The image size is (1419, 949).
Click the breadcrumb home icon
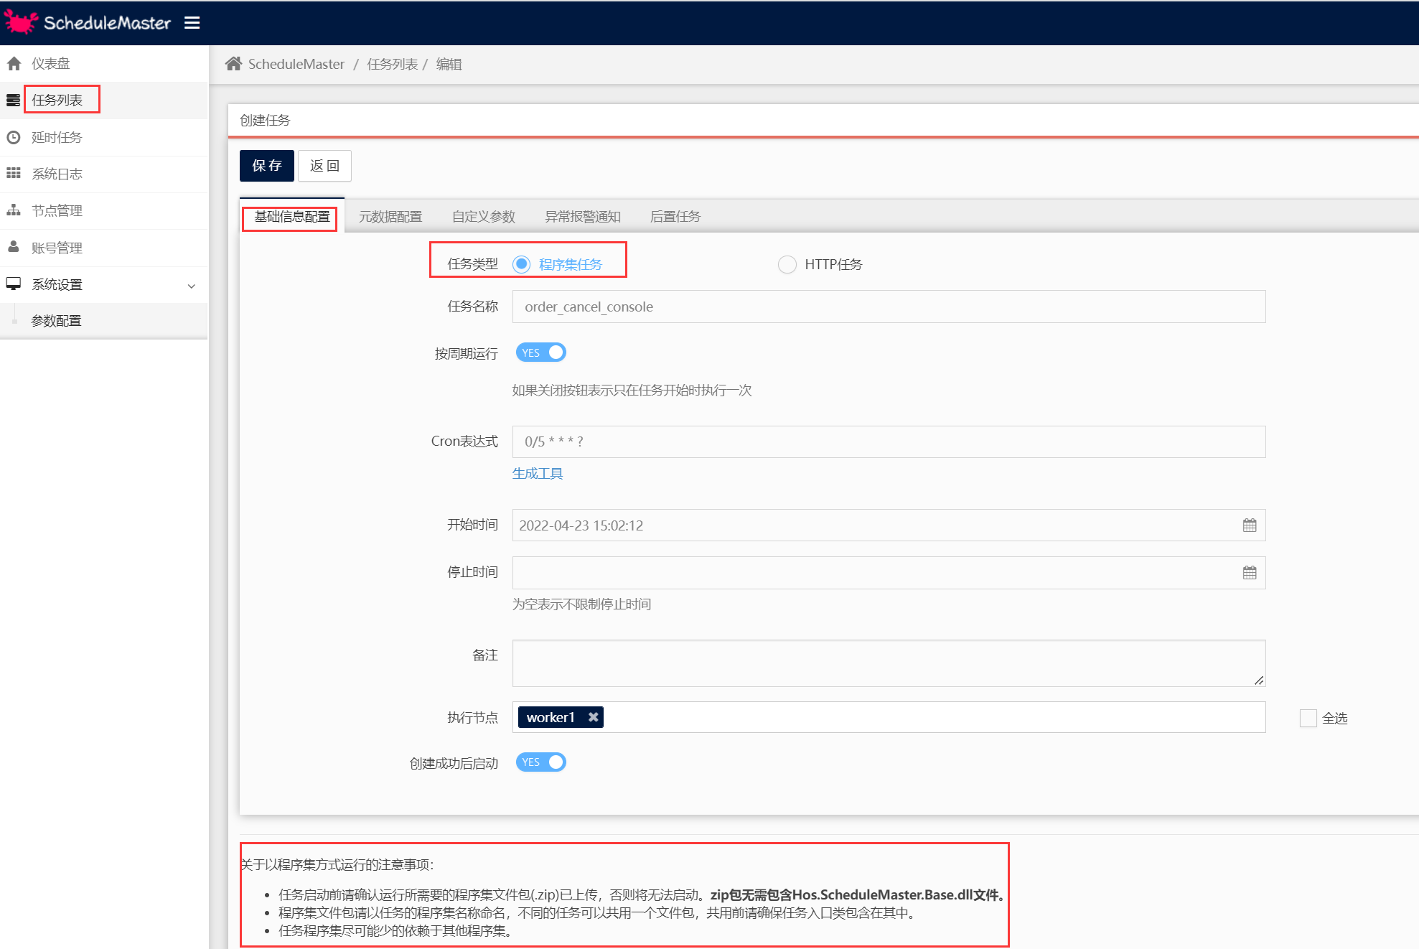coord(233,64)
